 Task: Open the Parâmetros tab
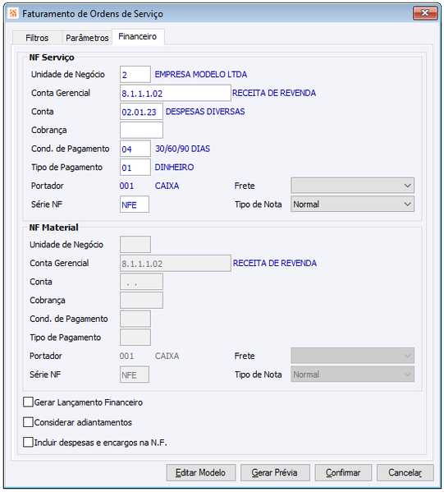pos(87,38)
